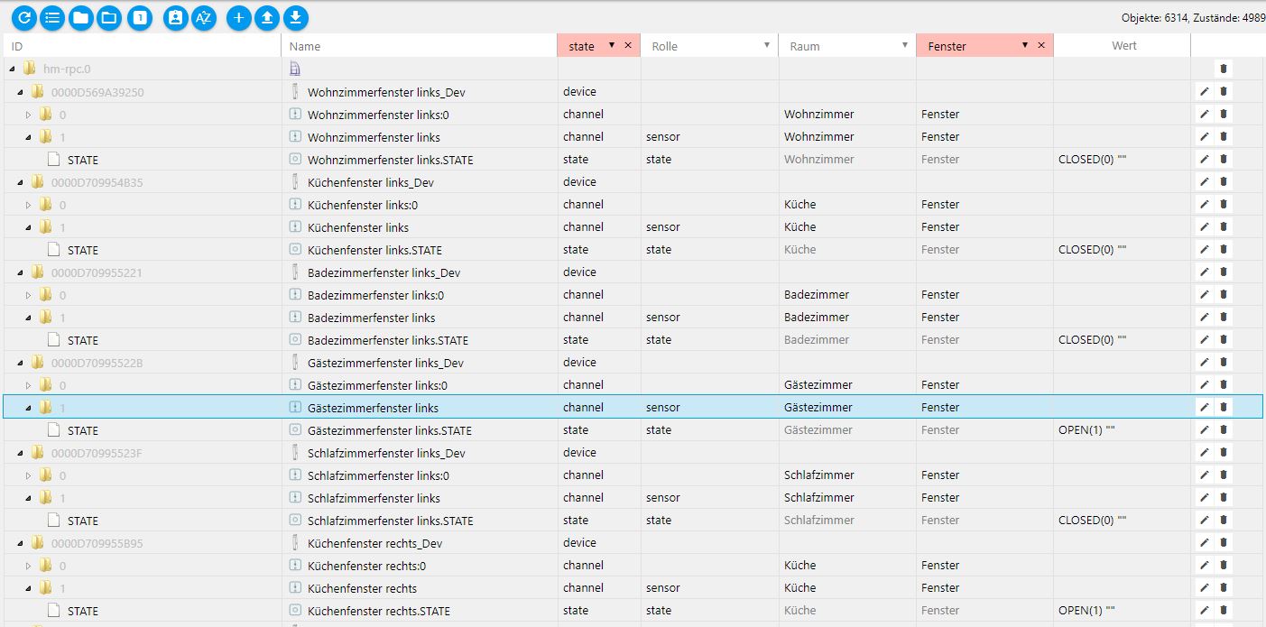Image resolution: width=1266 pixels, height=627 pixels.
Task: Switch to list view mode
Action: tap(52, 17)
